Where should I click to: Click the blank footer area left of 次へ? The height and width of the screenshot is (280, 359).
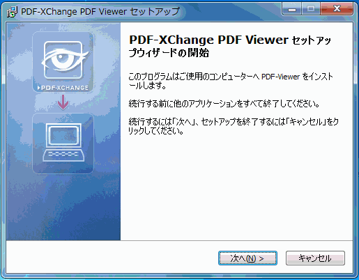click(x=112, y=258)
